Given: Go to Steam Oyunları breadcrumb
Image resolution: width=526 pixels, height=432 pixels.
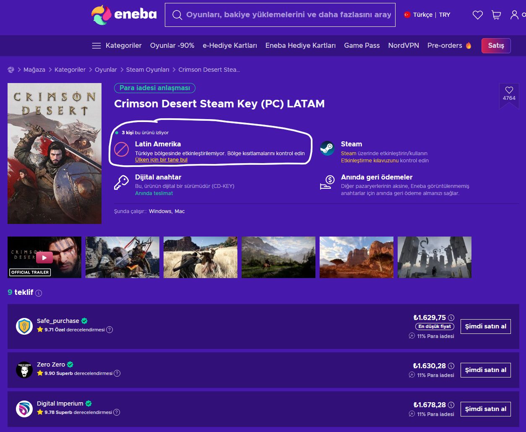Looking at the screenshot, I should click(148, 70).
